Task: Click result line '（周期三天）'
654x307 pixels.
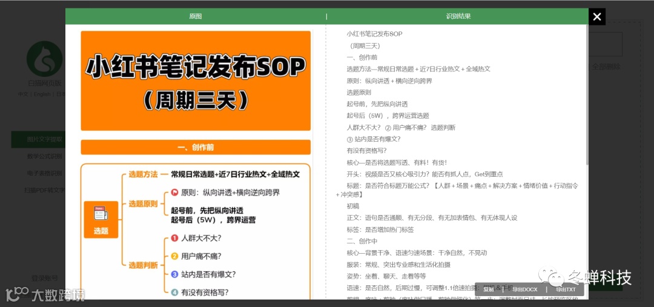Action: click(x=365, y=46)
